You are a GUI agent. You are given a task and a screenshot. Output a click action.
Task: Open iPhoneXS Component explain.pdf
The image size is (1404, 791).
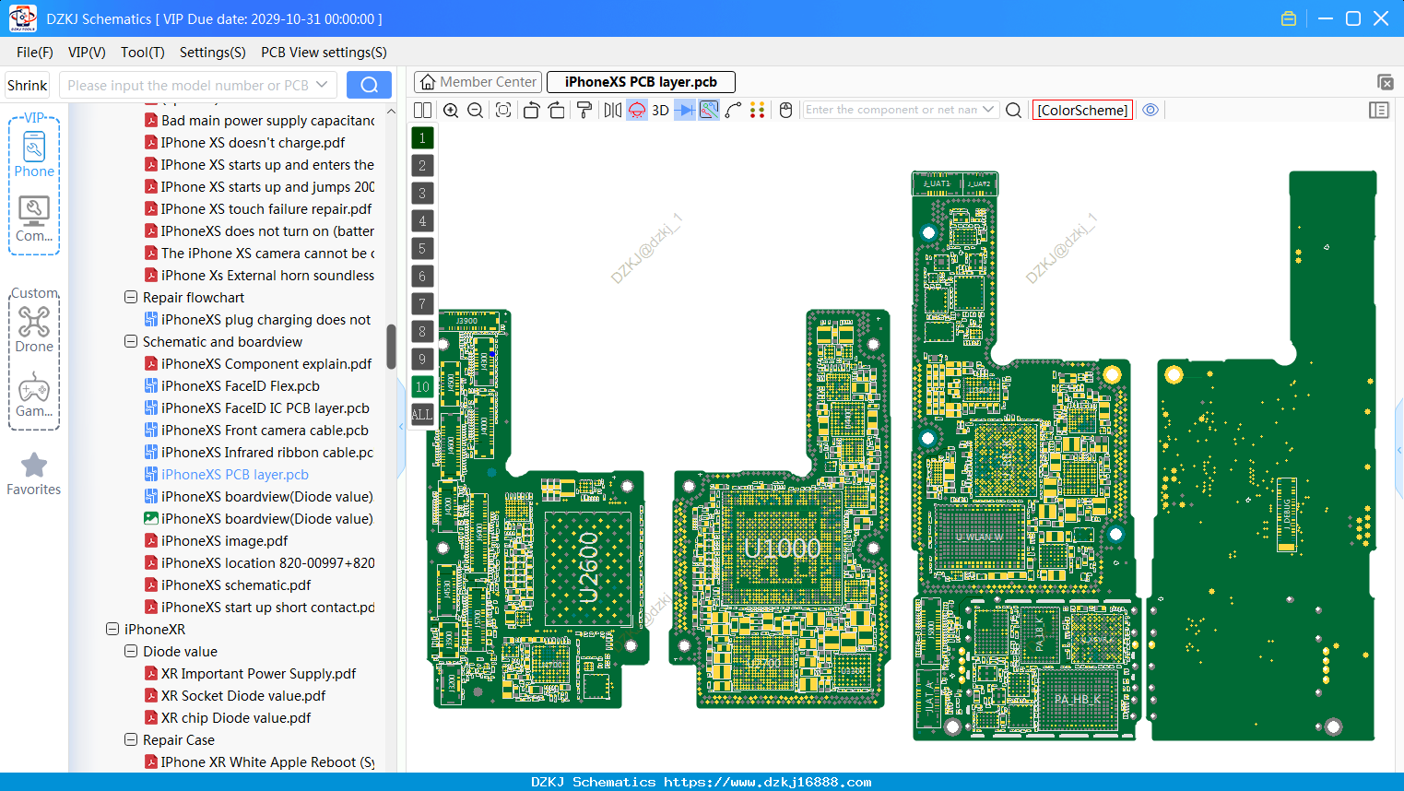point(266,364)
